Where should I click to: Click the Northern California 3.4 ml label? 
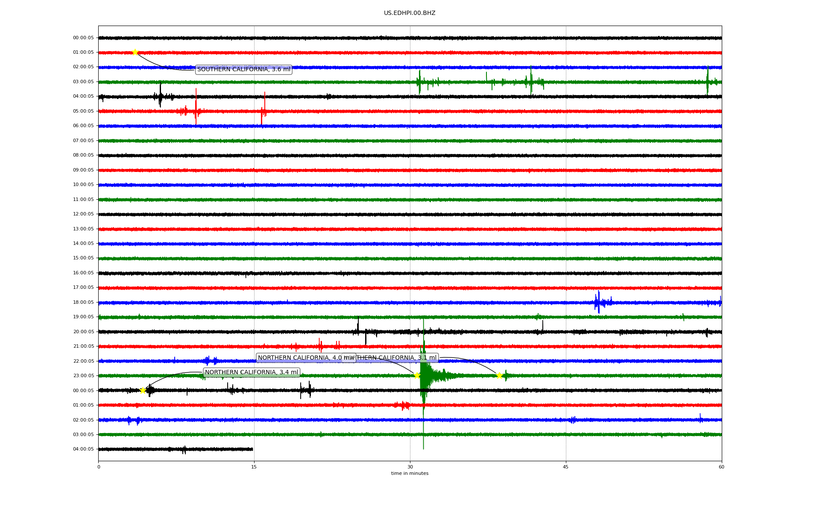pyautogui.click(x=251, y=372)
